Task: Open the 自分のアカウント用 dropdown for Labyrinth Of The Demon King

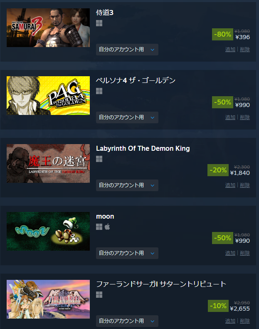Action: click(x=127, y=185)
